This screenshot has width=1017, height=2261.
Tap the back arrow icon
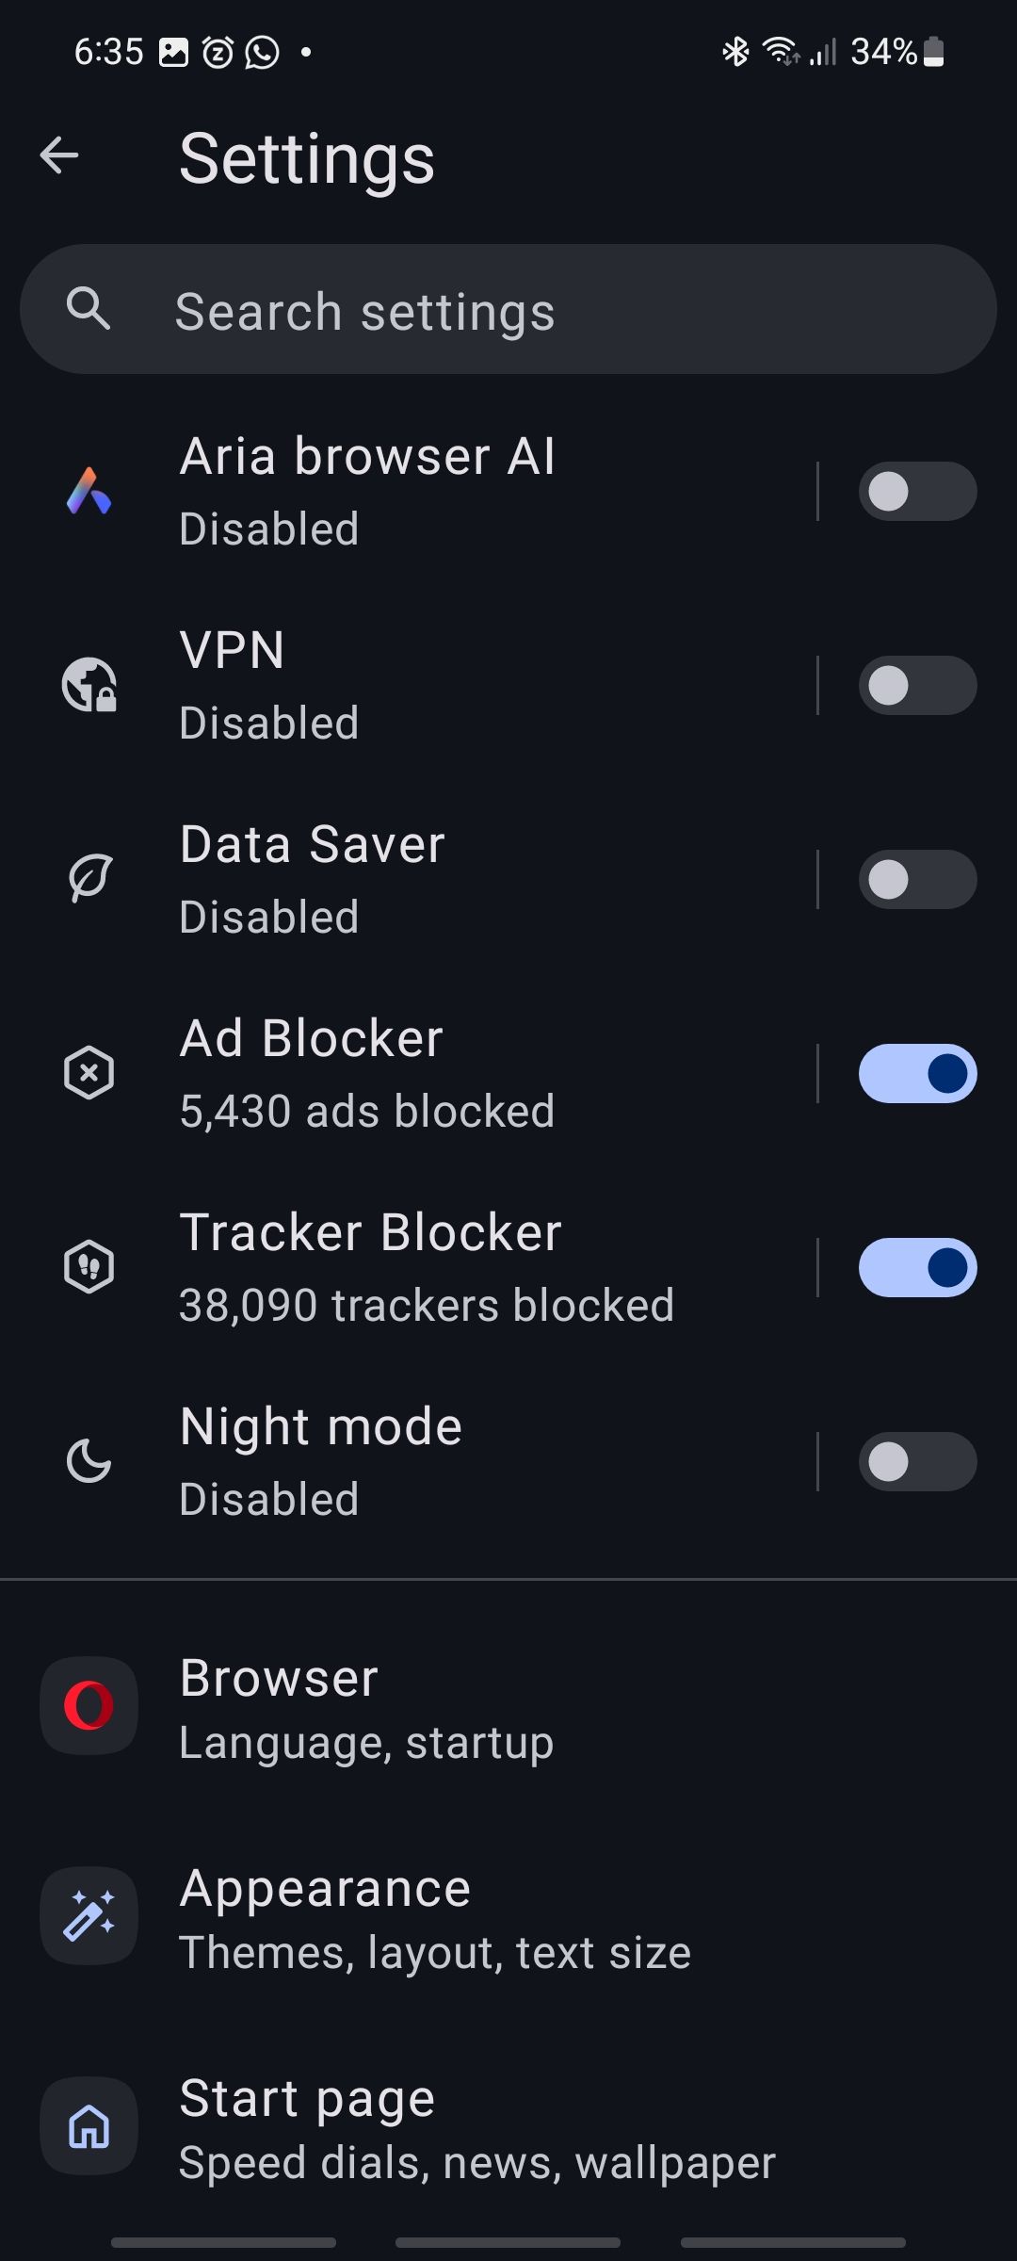[x=59, y=155]
